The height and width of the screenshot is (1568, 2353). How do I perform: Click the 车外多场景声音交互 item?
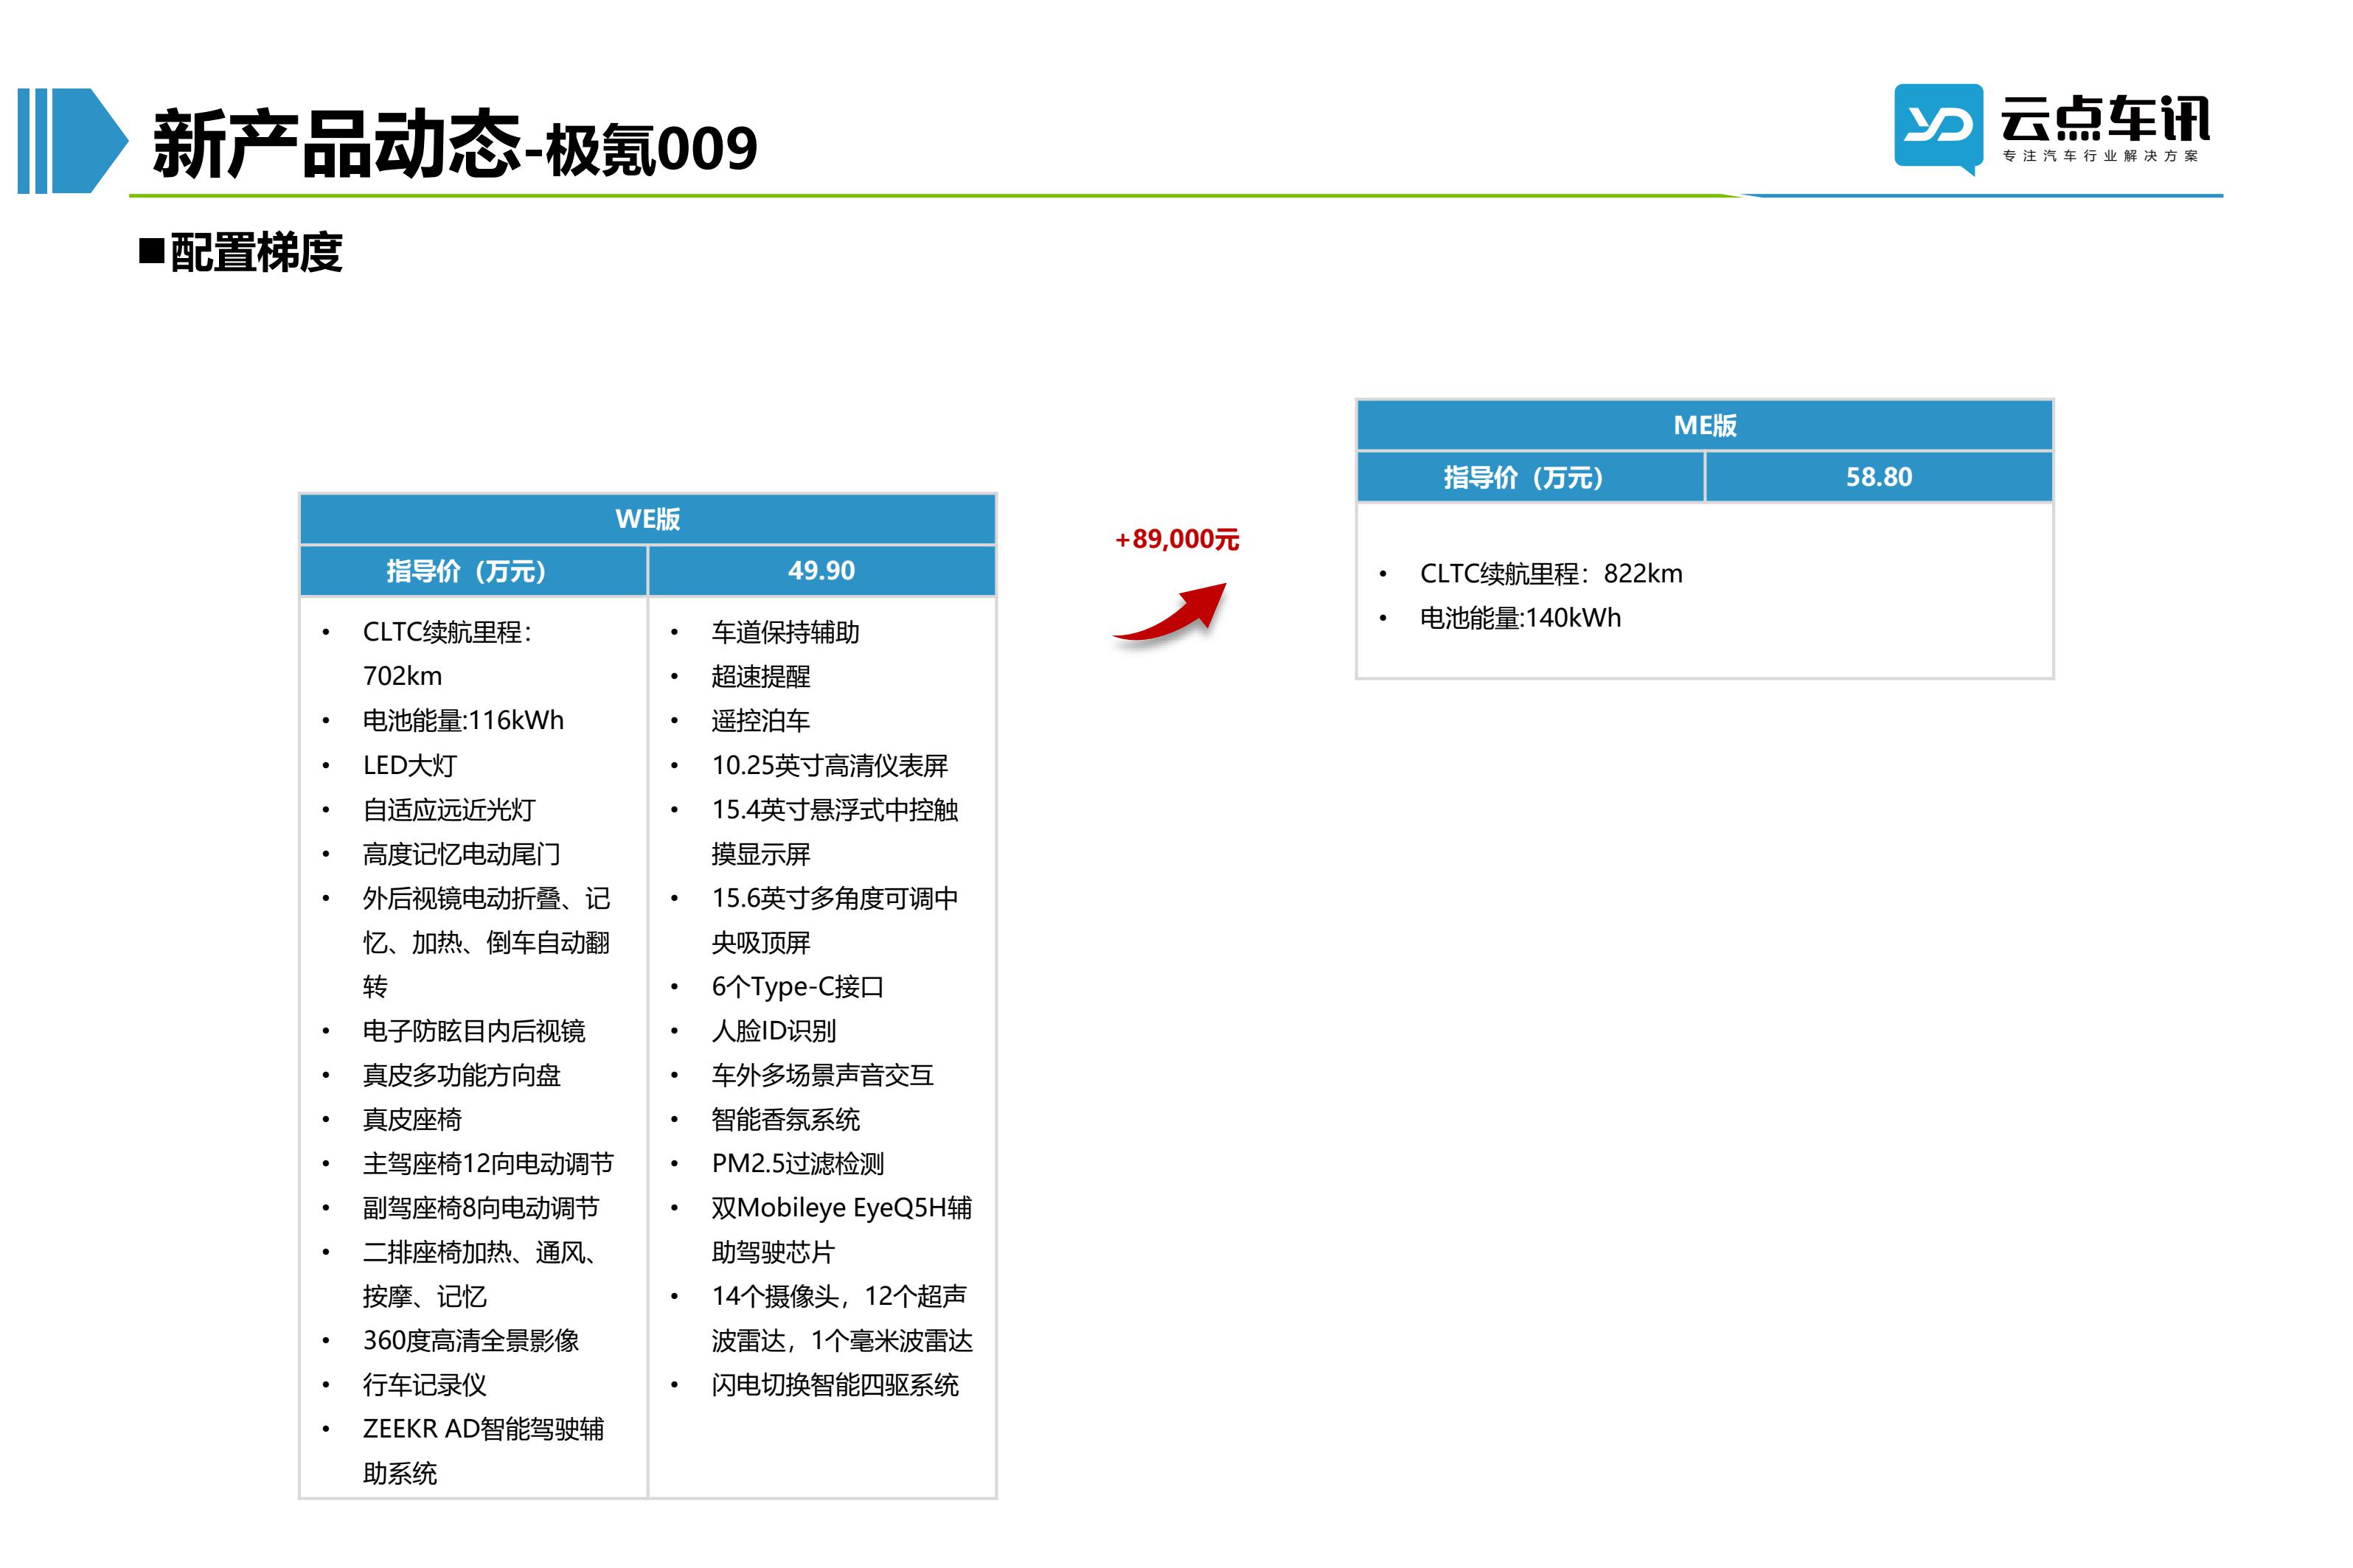822,1075
